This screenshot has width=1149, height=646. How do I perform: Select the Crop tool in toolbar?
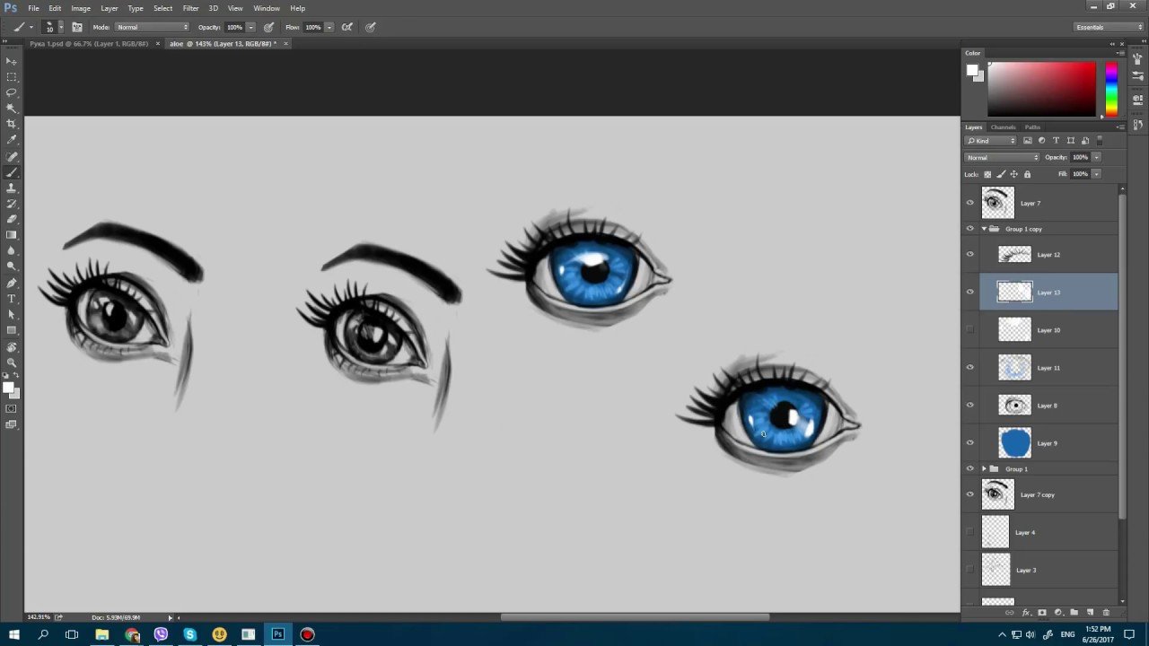pyautogui.click(x=12, y=124)
